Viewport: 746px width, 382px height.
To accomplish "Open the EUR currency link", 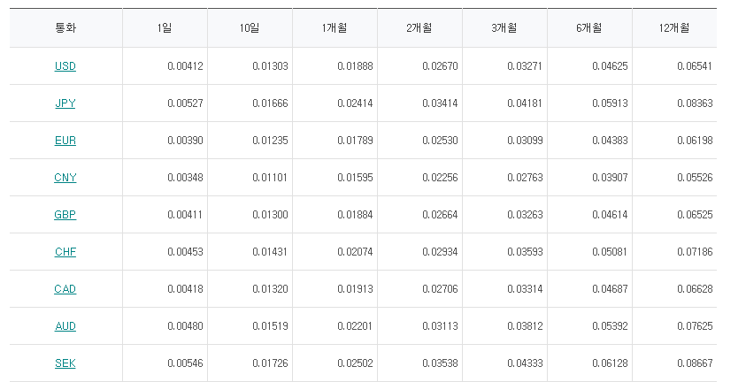I will click(x=65, y=141).
